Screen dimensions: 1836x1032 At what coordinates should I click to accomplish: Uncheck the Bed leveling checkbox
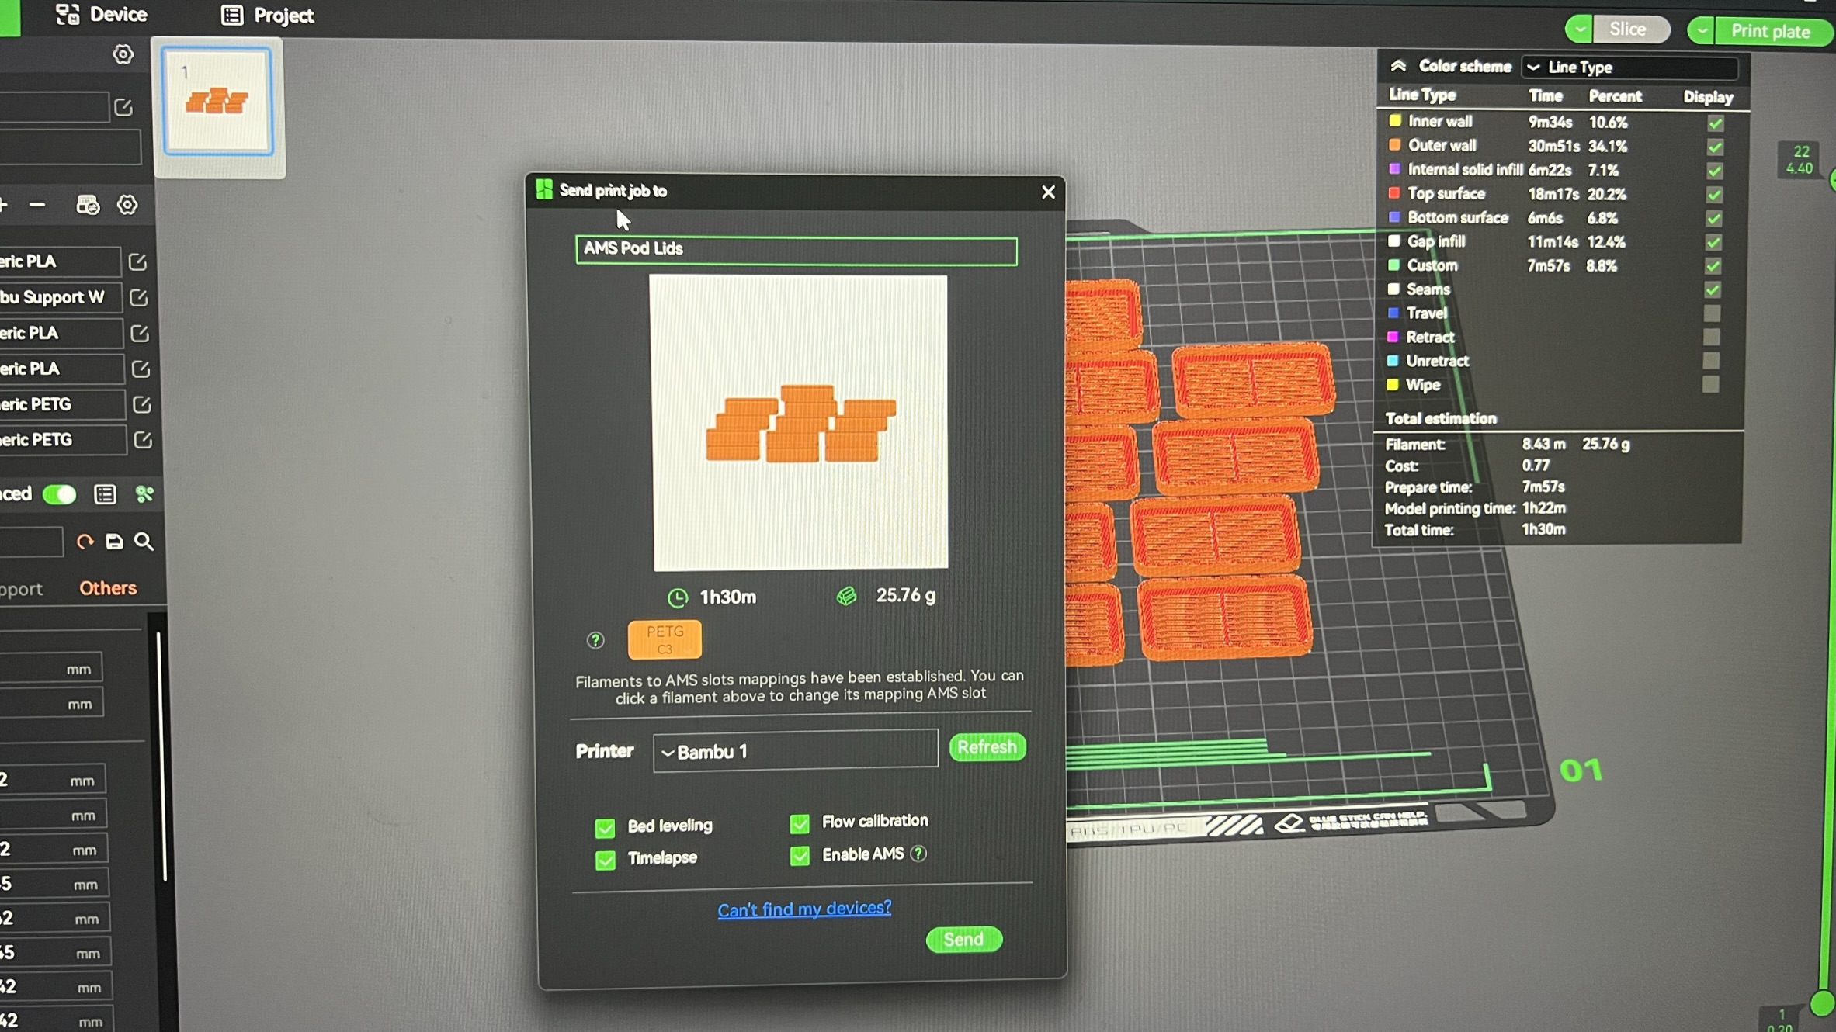(x=605, y=827)
